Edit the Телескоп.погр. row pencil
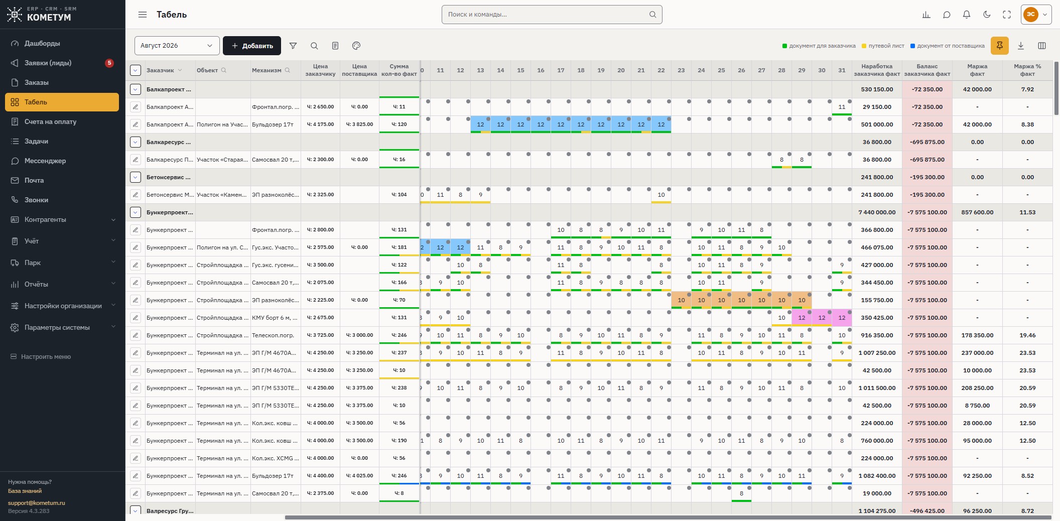Image resolution: width=1060 pixels, height=521 pixels. [x=136, y=335]
